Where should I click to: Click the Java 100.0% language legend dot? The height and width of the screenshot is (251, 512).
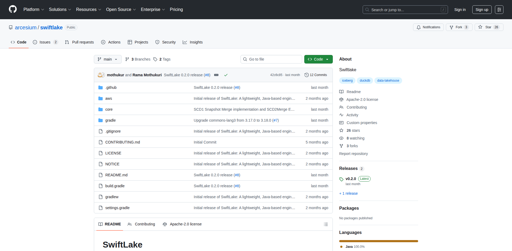[x=341, y=247]
